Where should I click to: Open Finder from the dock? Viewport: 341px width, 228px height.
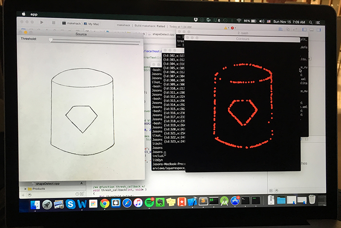(x=35, y=204)
